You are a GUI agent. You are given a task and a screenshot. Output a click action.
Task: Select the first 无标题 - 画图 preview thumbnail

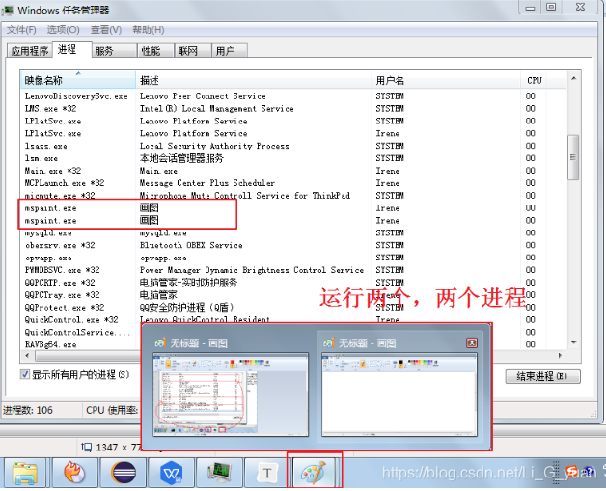231,395
